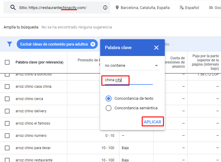Image resolution: width=221 pixels, height=162 pixels.
Task: Click the search magnifier icon
Action: tap(13, 7)
